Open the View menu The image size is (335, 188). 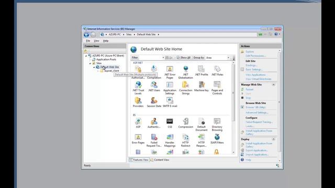pyautogui.click(x=96, y=41)
